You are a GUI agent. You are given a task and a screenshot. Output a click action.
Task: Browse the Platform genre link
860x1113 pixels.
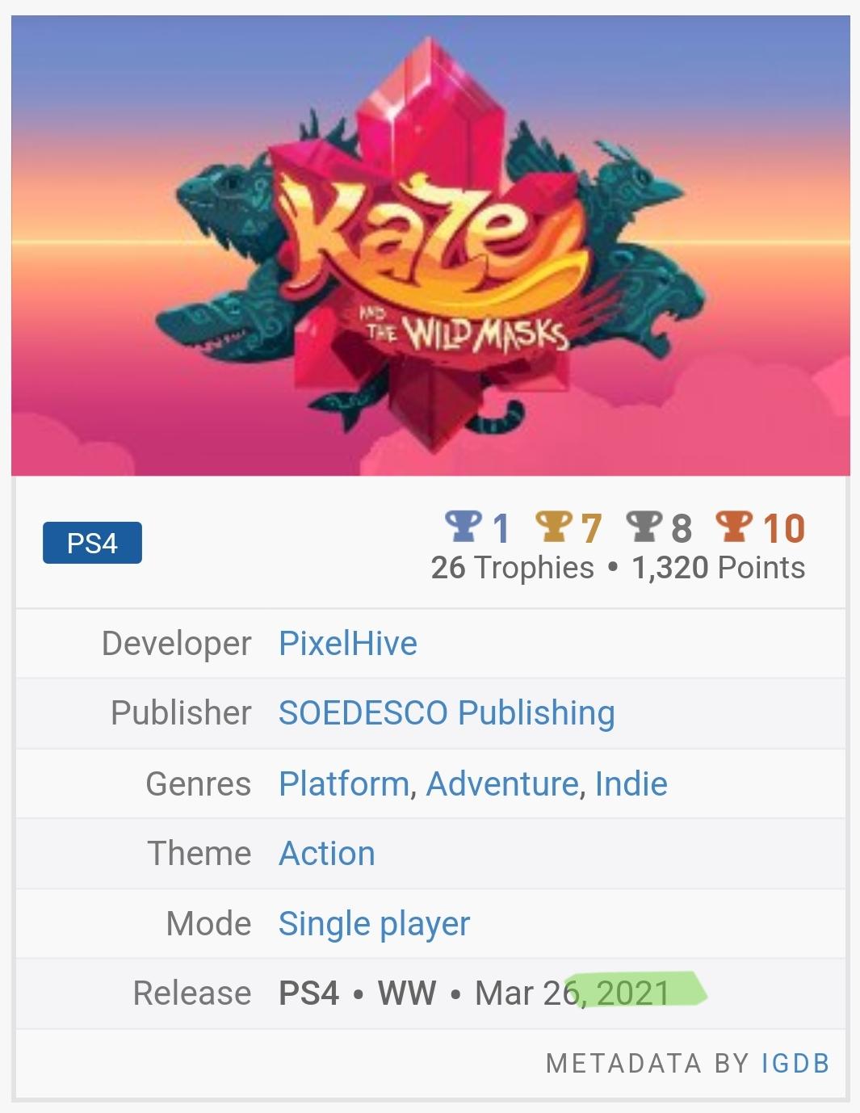(x=343, y=783)
